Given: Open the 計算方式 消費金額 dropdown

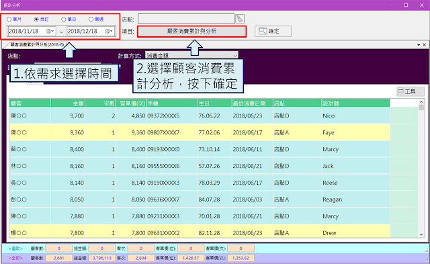Looking at the screenshot, I should pos(191,55).
